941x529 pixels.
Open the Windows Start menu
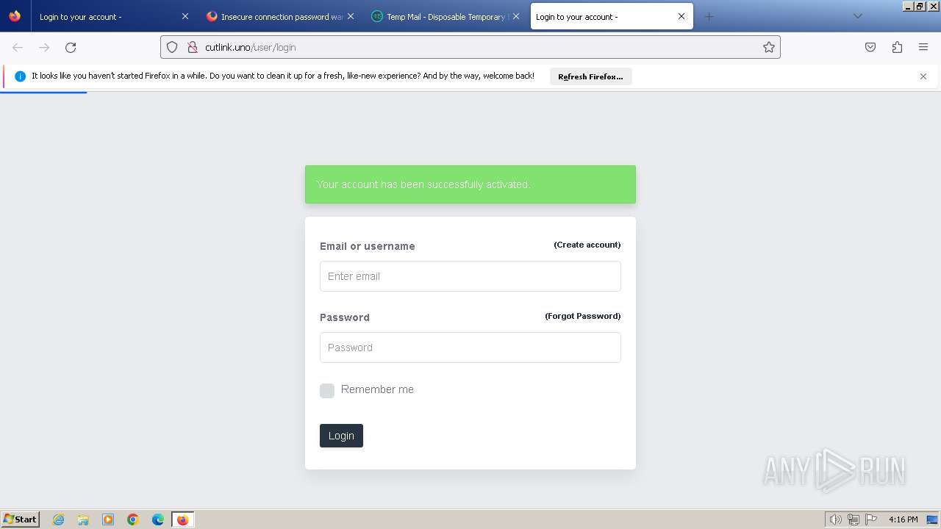click(20, 519)
